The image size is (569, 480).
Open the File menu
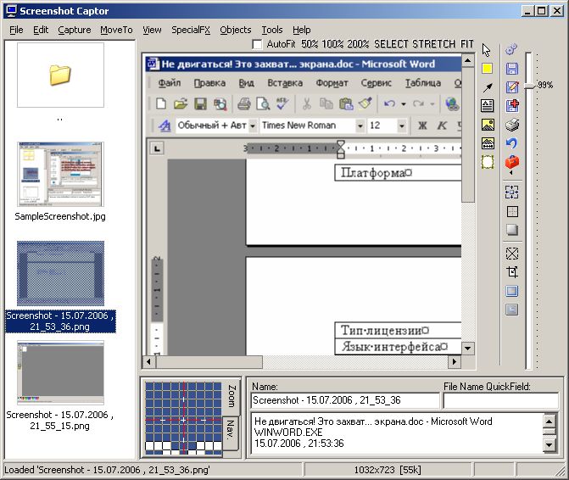16,30
